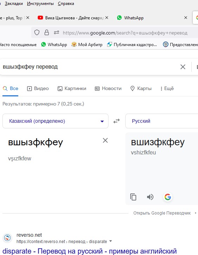Switch to the Видео search tab
198x255 pixels.
click(x=38, y=89)
